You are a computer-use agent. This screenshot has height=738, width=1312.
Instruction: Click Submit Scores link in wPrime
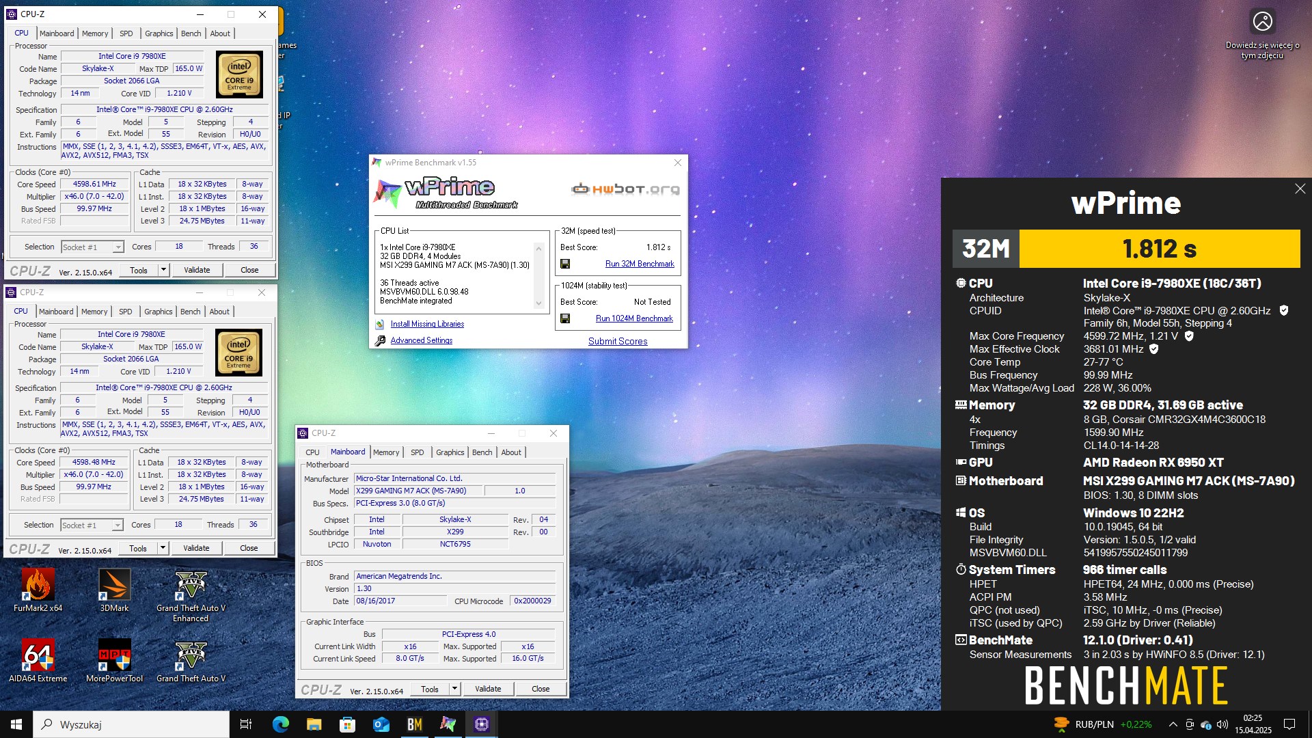[x=618, y=341]
